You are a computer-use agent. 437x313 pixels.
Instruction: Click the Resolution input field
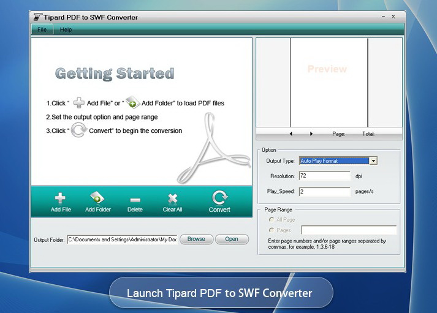[x=324, y=176]
